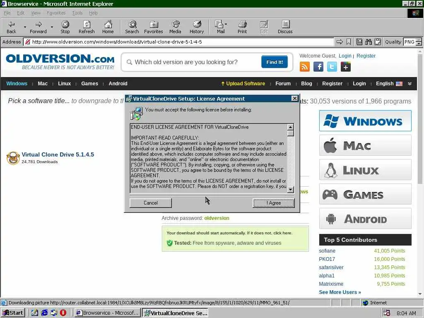
Task: Click the Start button
Action: (x=13, y=313)
